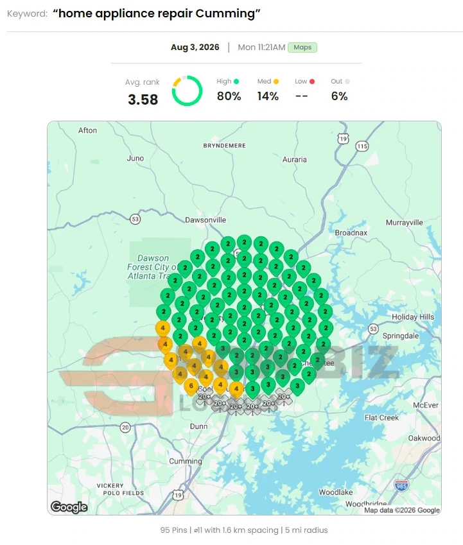Select the yellow rank 6 map pin
Screen dimensions: 463x545
coord(191,386)
